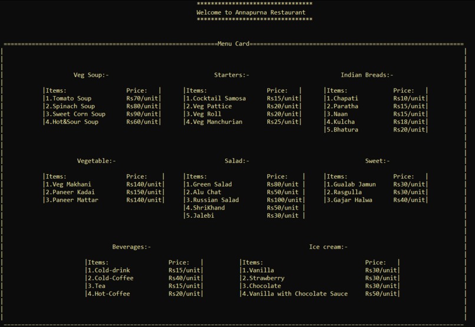
Task: Click the Rs90/unit price of Sweet Corn Soup
Action: pyautogui.click(x=142, y=114)
